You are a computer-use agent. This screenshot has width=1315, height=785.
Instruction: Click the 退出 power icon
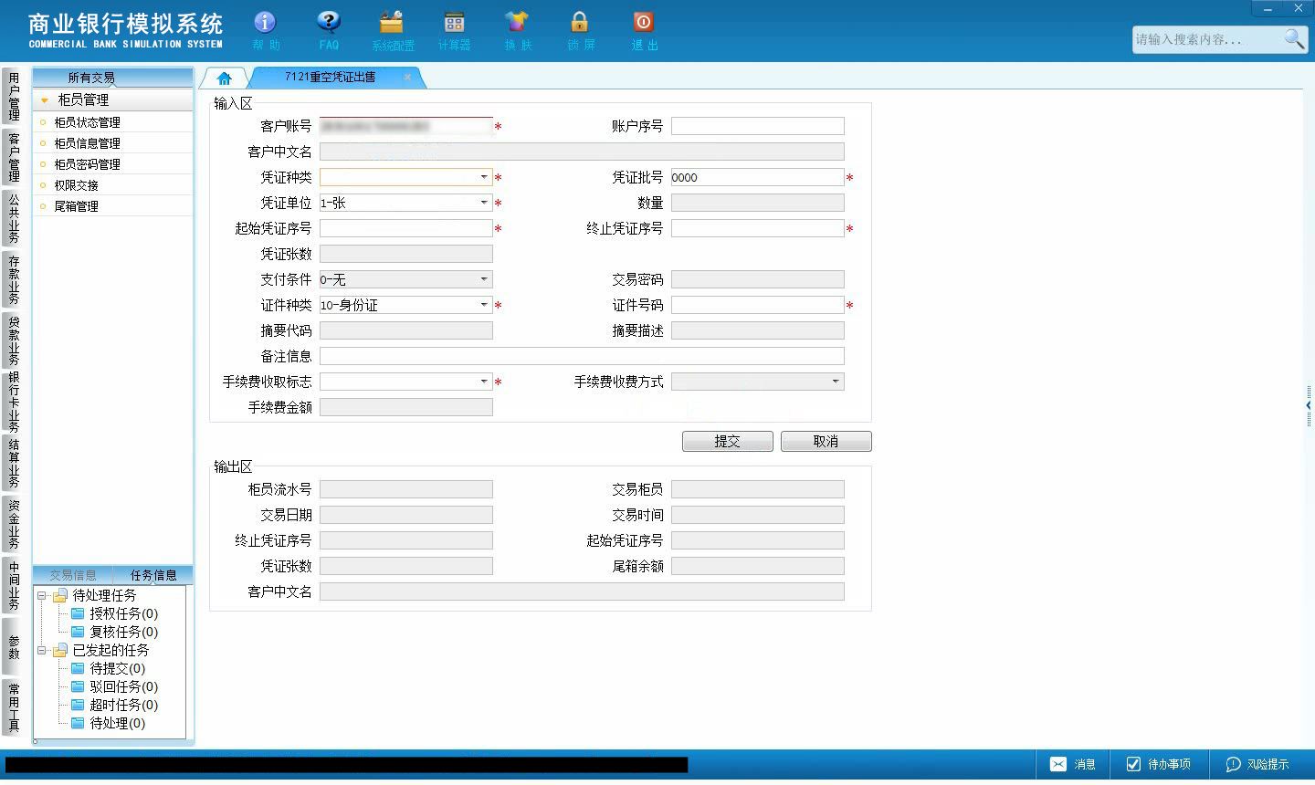(x=643, y=22)
